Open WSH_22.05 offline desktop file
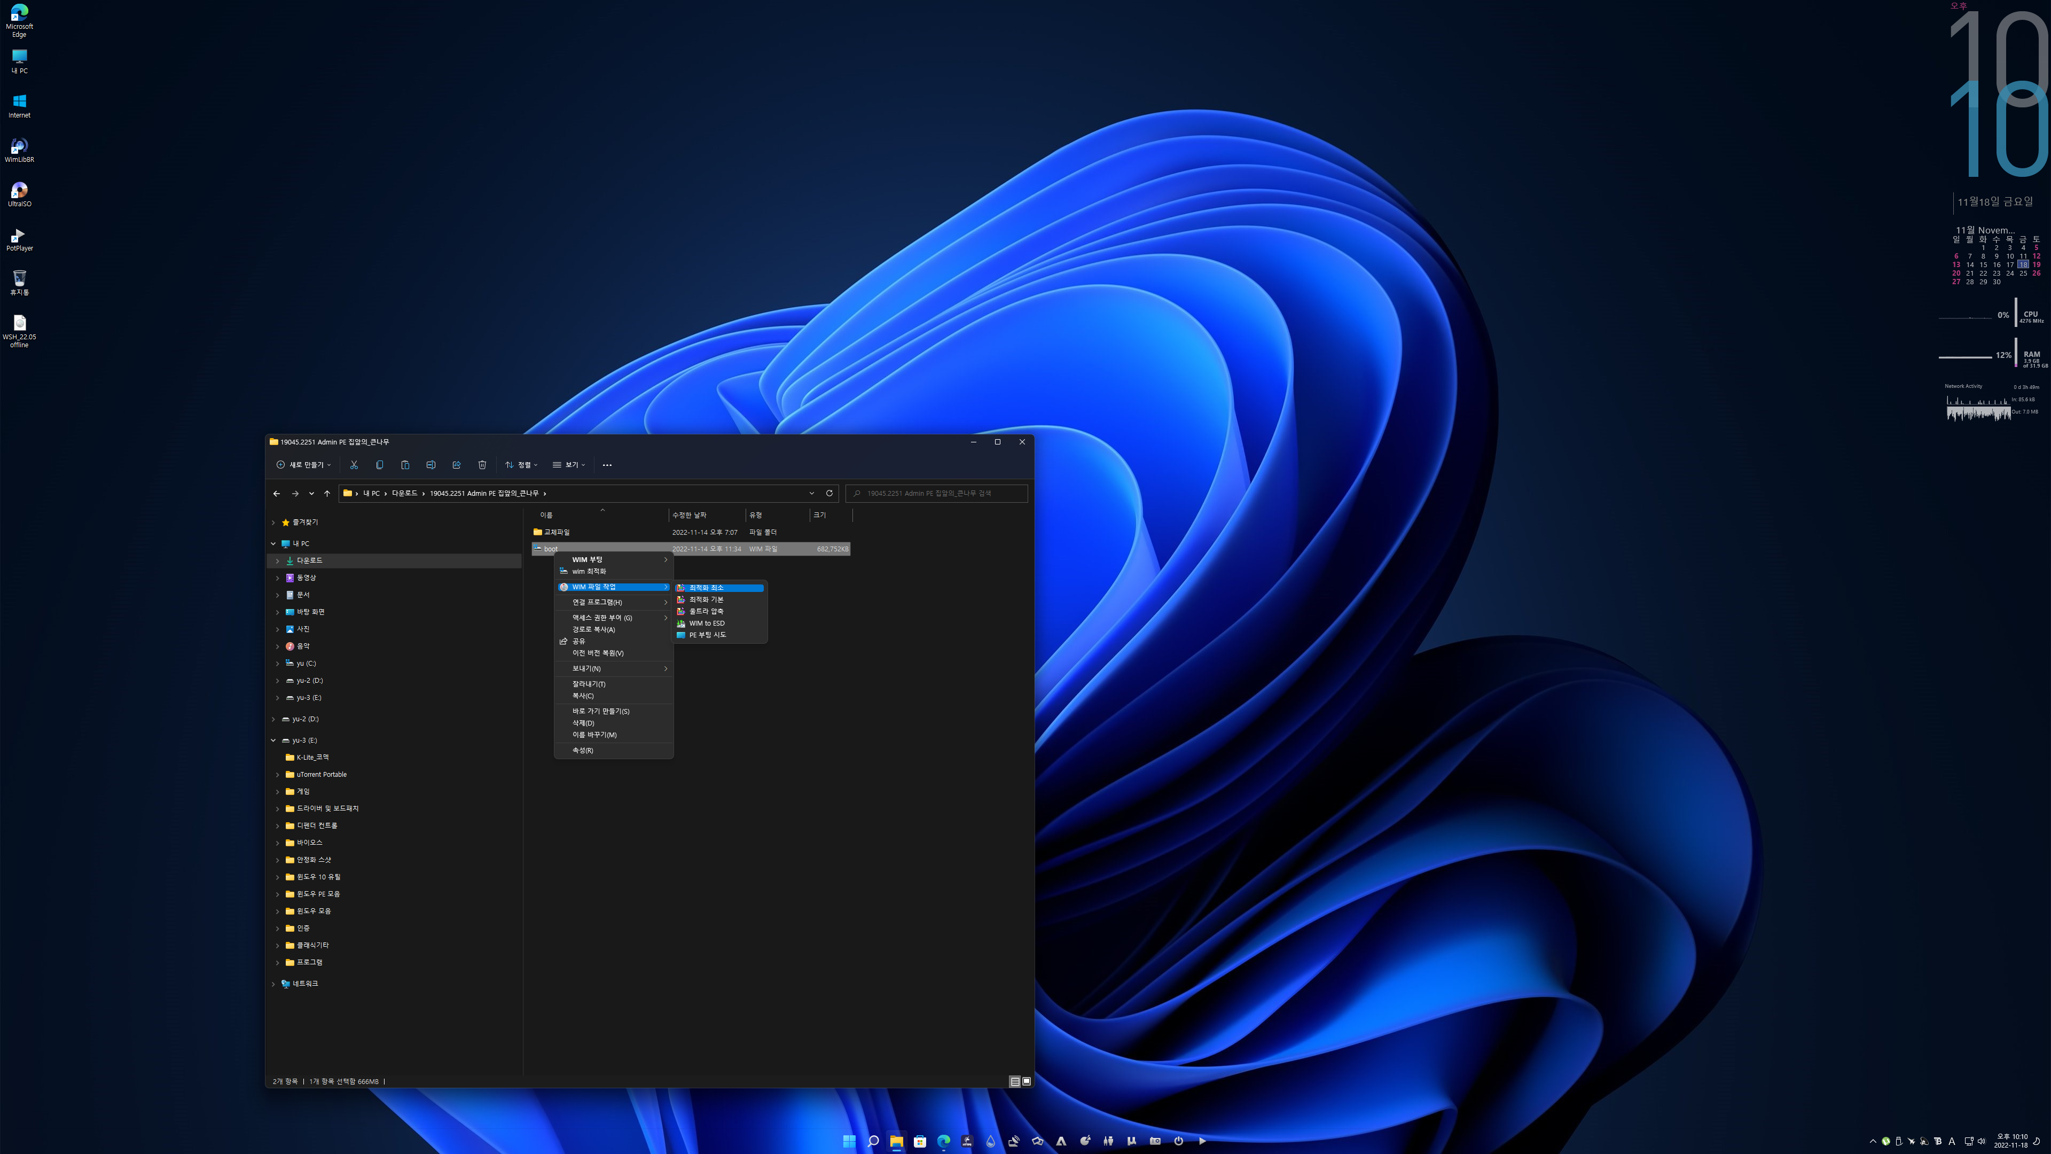 point(19,331)
